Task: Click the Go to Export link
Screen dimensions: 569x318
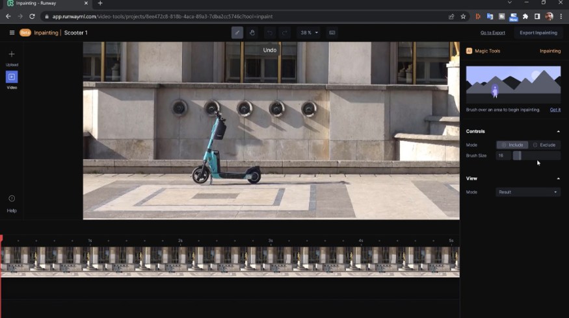Action: pyautogui.click(x=492, y=32)
